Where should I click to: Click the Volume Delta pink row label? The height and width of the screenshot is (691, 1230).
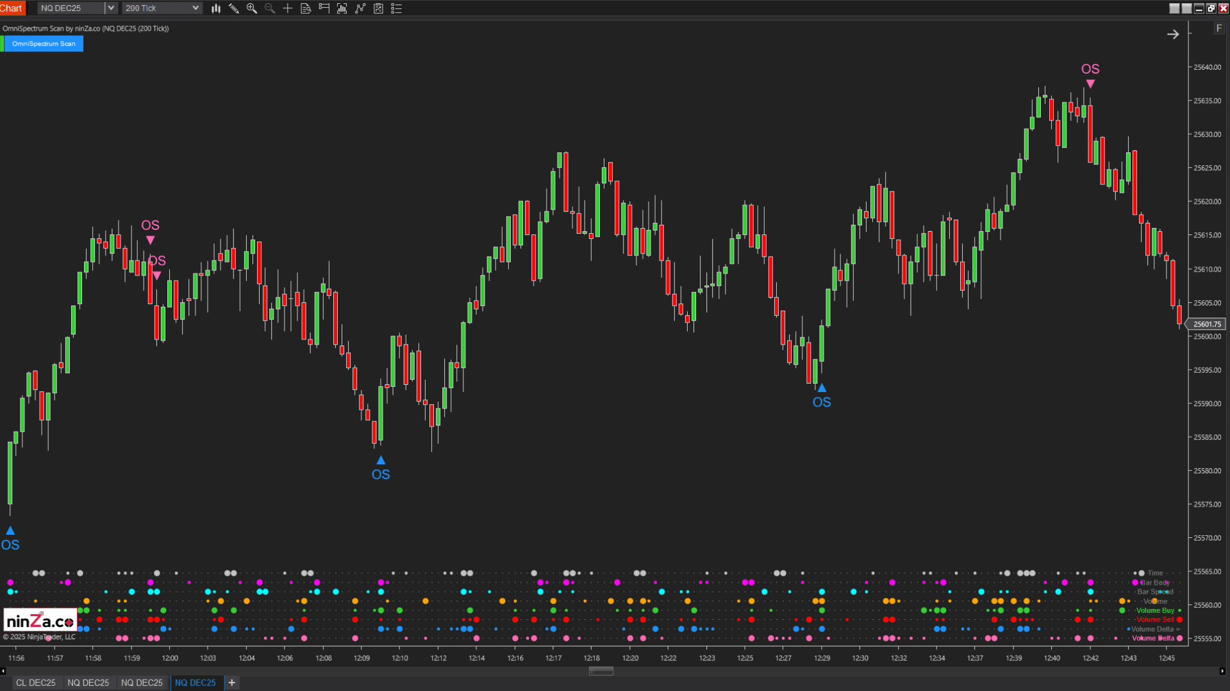tap(1153, 638)
